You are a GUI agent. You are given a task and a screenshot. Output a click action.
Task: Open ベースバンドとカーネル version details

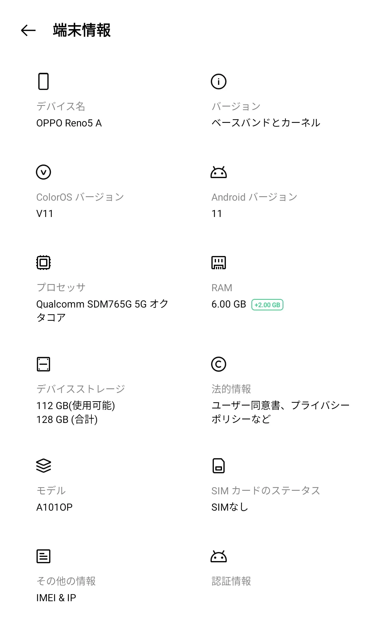point(266,123)
